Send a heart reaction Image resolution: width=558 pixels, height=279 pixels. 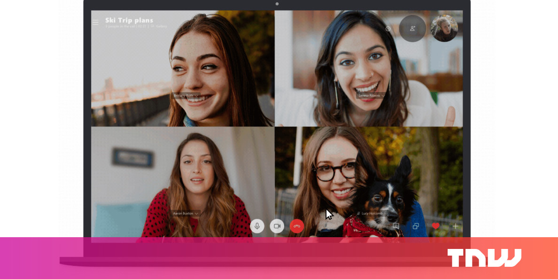pyautogui.click(x=435, y=226)
